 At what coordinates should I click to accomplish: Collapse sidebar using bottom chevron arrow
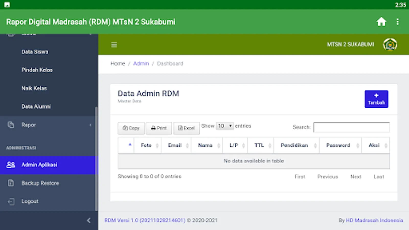[x=89, y=220]
